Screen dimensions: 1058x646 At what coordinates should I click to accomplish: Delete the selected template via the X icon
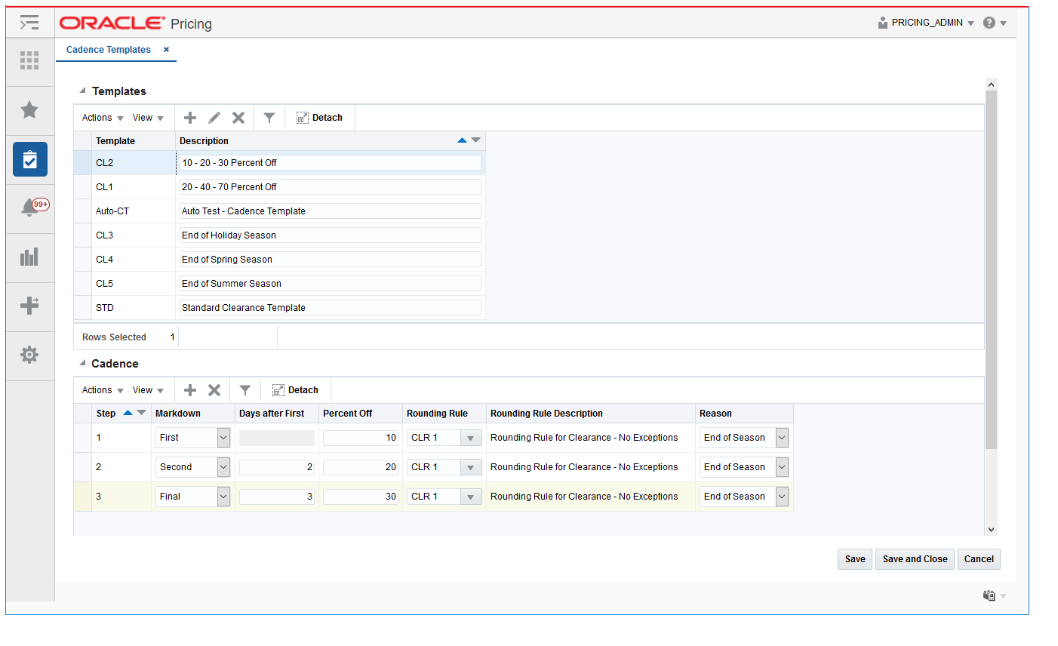(x=238, y=118)
